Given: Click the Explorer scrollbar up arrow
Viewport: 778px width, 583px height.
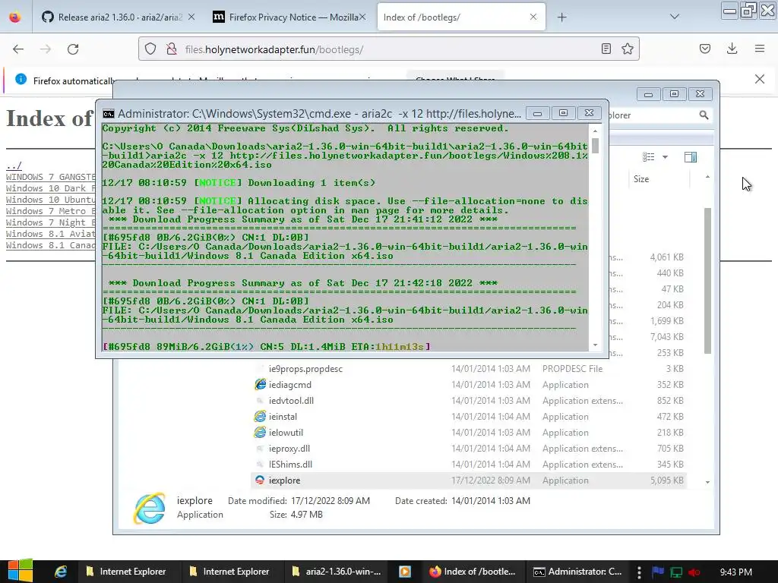Looking at the screenshot, I should 707,177.
